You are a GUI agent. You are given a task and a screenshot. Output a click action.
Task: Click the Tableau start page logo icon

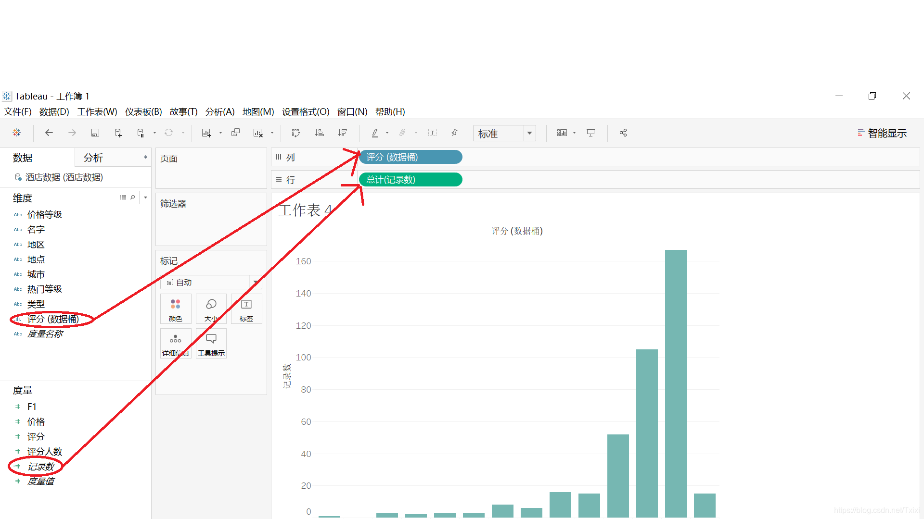pyautogui.click(x=17, y=133)
